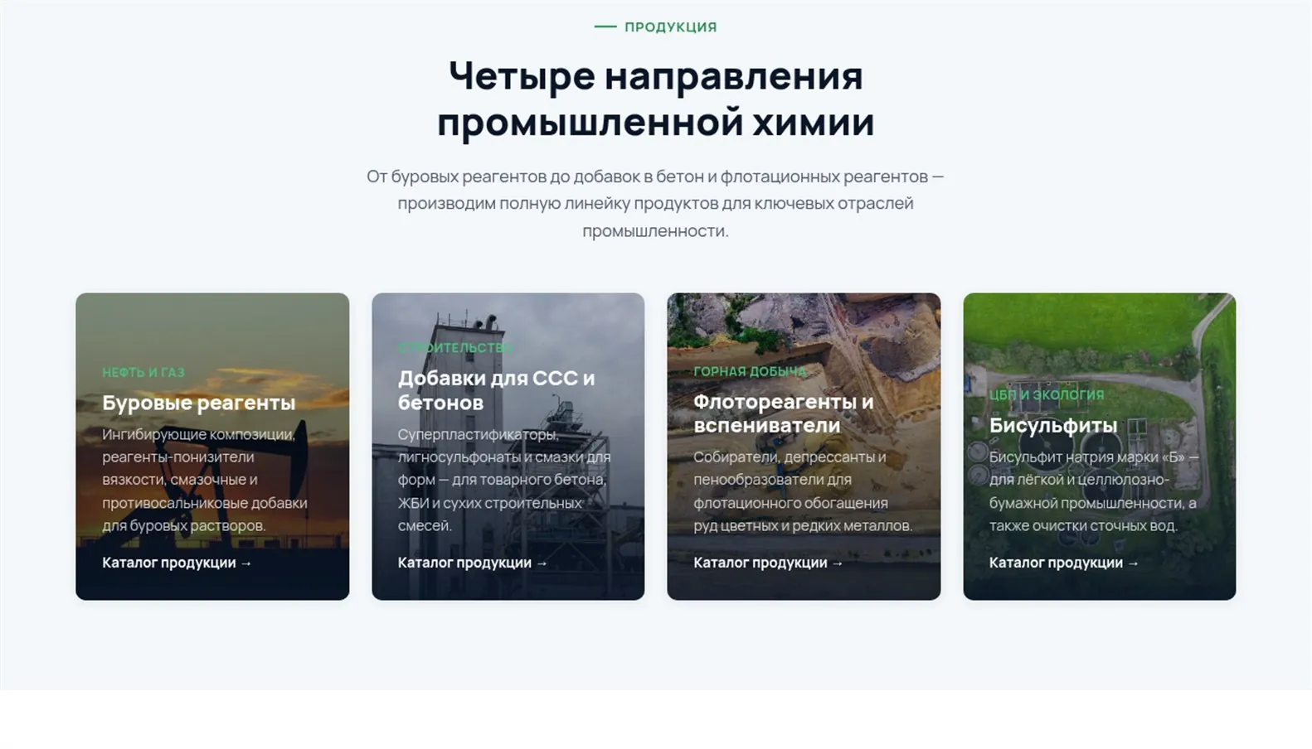The height and width of the screenshot is (749, 1312).
Task: Open catalog link in Буровые реагенты card
Action: (177, 563)
